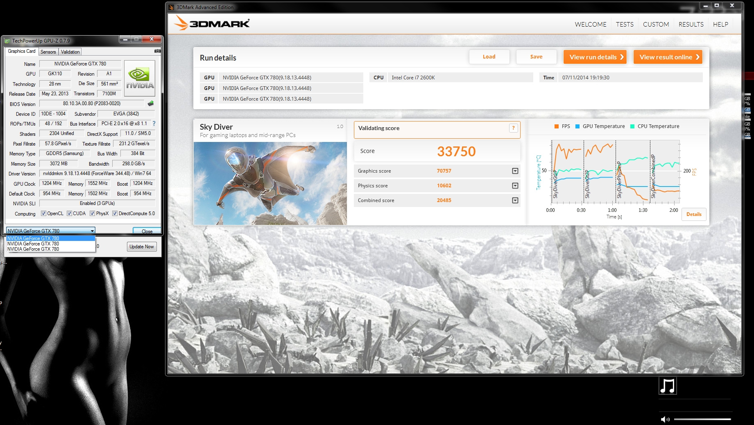Switch to the Graphics Card tab
This screenshot has height=425, width=754.
coord(22,51)
